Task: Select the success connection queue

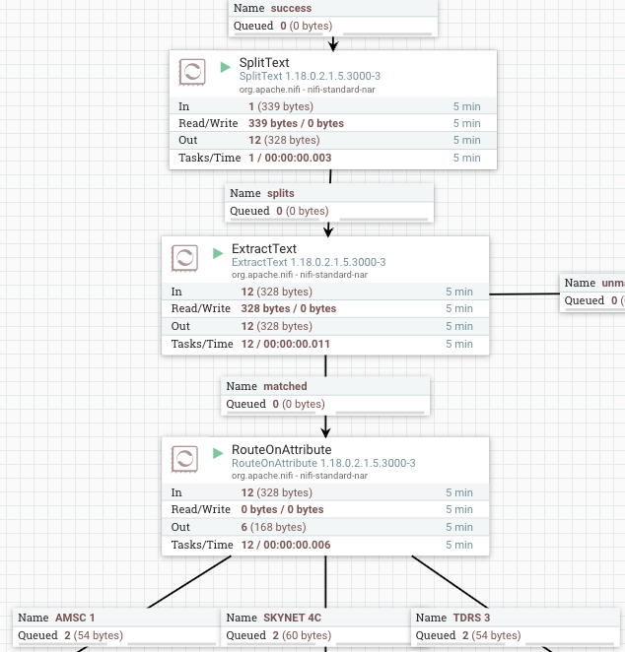Action: click(333, 18)
